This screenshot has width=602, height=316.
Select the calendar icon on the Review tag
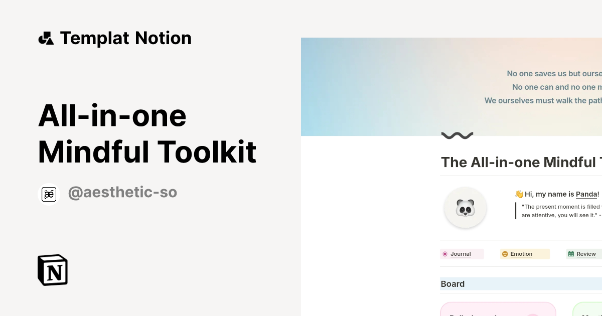pyautogui.click(x=571, y=254)
